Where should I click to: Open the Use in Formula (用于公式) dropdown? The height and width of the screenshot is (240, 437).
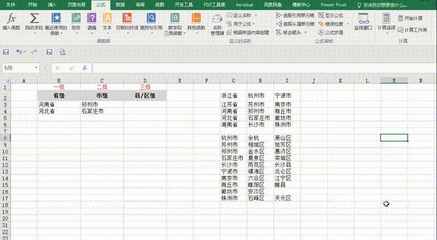coord(240,24)
